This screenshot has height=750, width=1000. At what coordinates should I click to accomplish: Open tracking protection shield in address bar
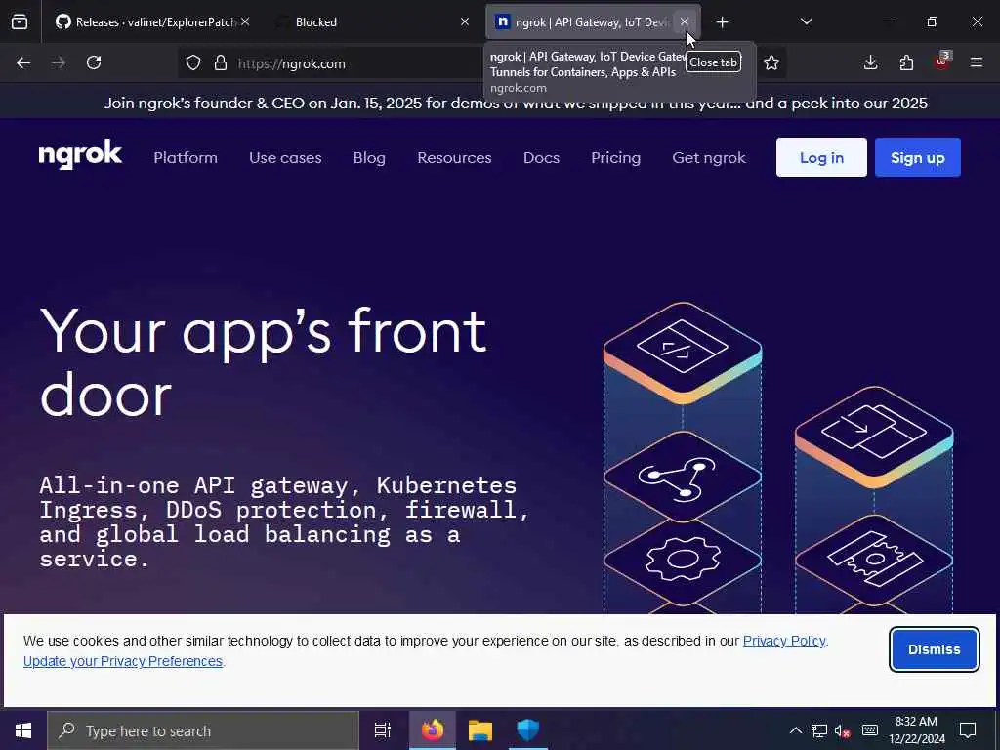(193, 63)
